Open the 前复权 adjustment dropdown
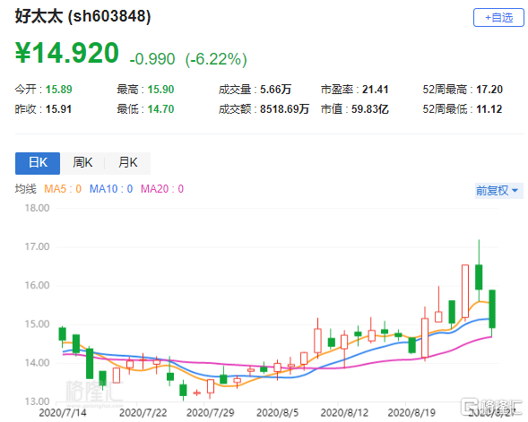Viewport: 528px width, 422px height. coord(498,191)
